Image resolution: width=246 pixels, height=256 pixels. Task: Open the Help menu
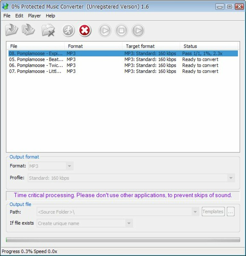[x=50, y=16]
